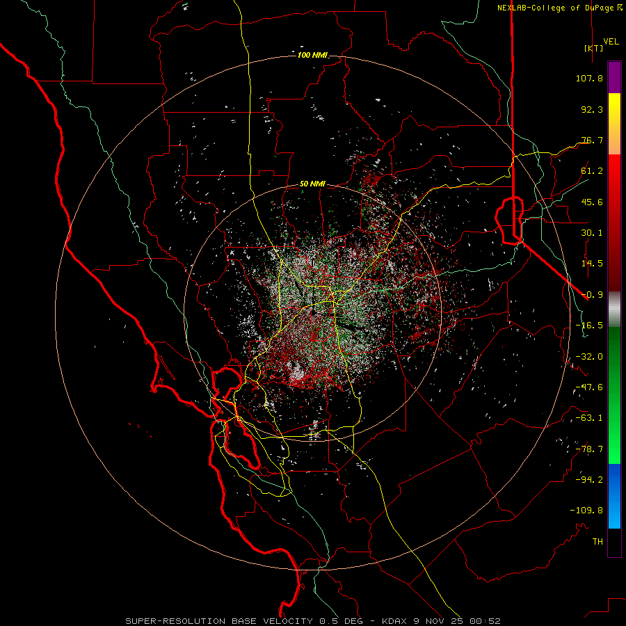This screenshot has height=626, width=626.
Task: Click the 100 NMI range ring label
Action: (x=312, y=55)
